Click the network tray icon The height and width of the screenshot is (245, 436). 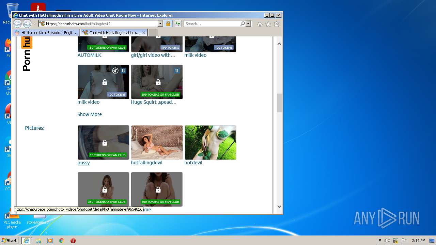click(x=395, y=241)
